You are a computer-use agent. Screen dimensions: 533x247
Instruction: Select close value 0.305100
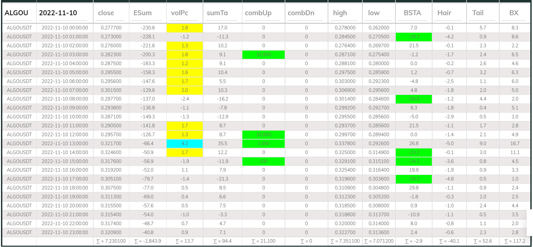(x=111, y=179)
